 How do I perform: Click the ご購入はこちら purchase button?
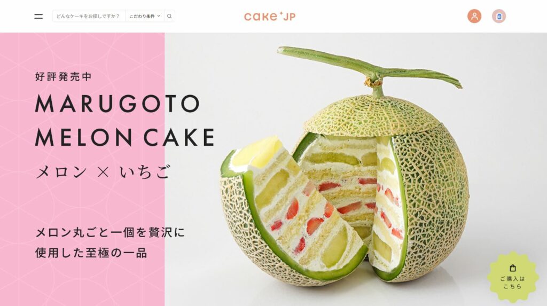coord(512,277)
